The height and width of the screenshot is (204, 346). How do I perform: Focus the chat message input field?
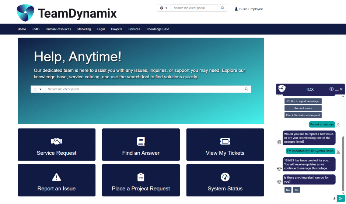[x=304, y=198]
